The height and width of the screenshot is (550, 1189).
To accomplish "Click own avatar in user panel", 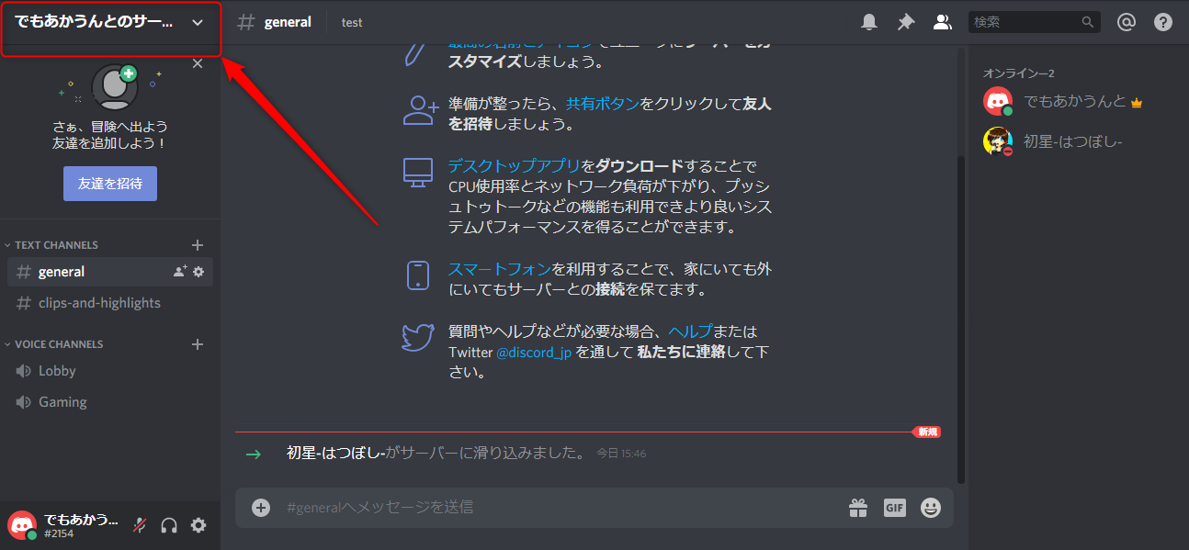I will tap(22, 525).
